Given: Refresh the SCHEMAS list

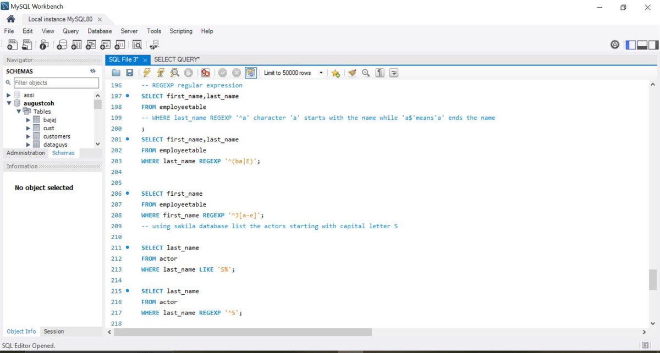Looking at the screenshot, I should coord(92,71).
